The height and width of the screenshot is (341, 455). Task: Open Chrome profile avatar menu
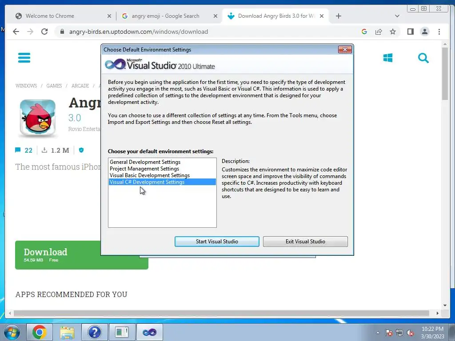[424, 32]
